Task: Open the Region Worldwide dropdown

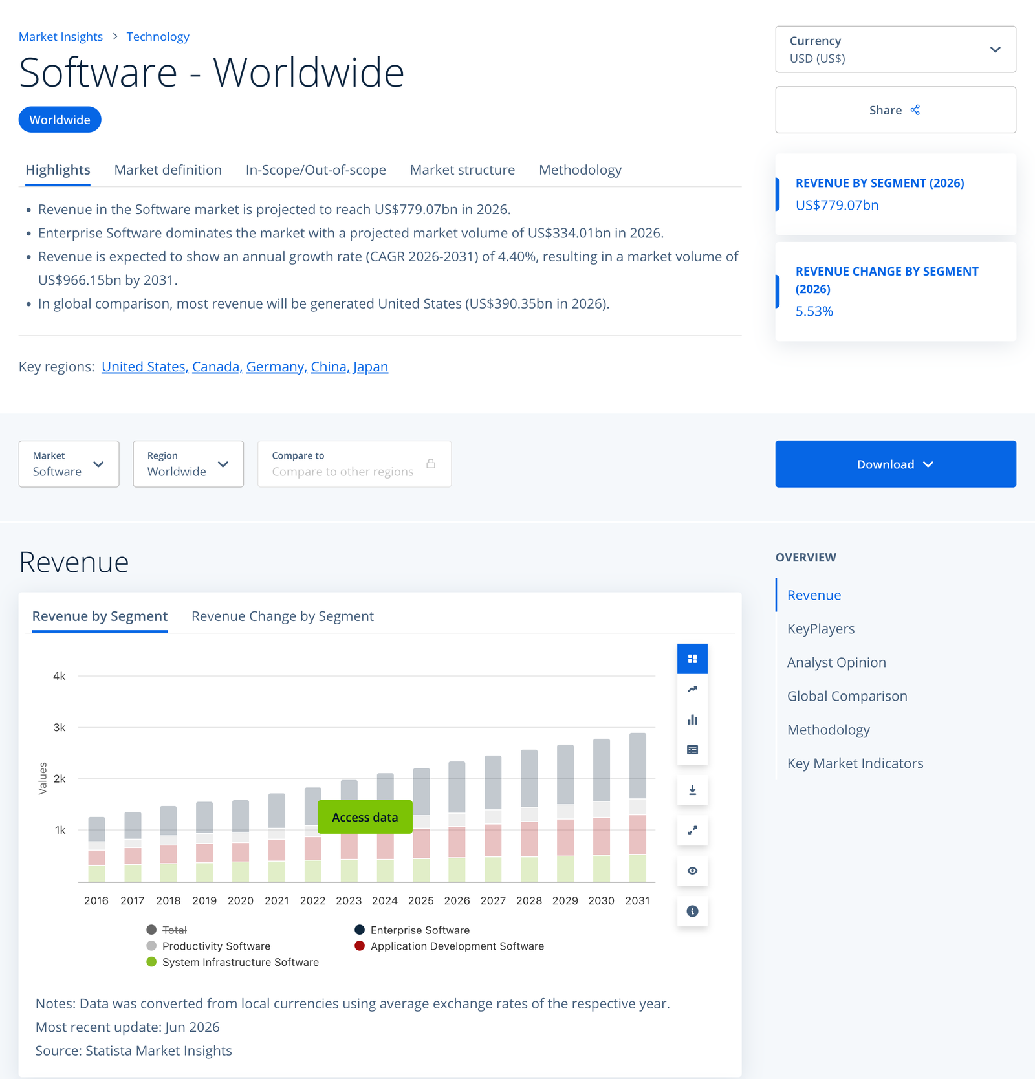Action: click(x=188, y=464)
